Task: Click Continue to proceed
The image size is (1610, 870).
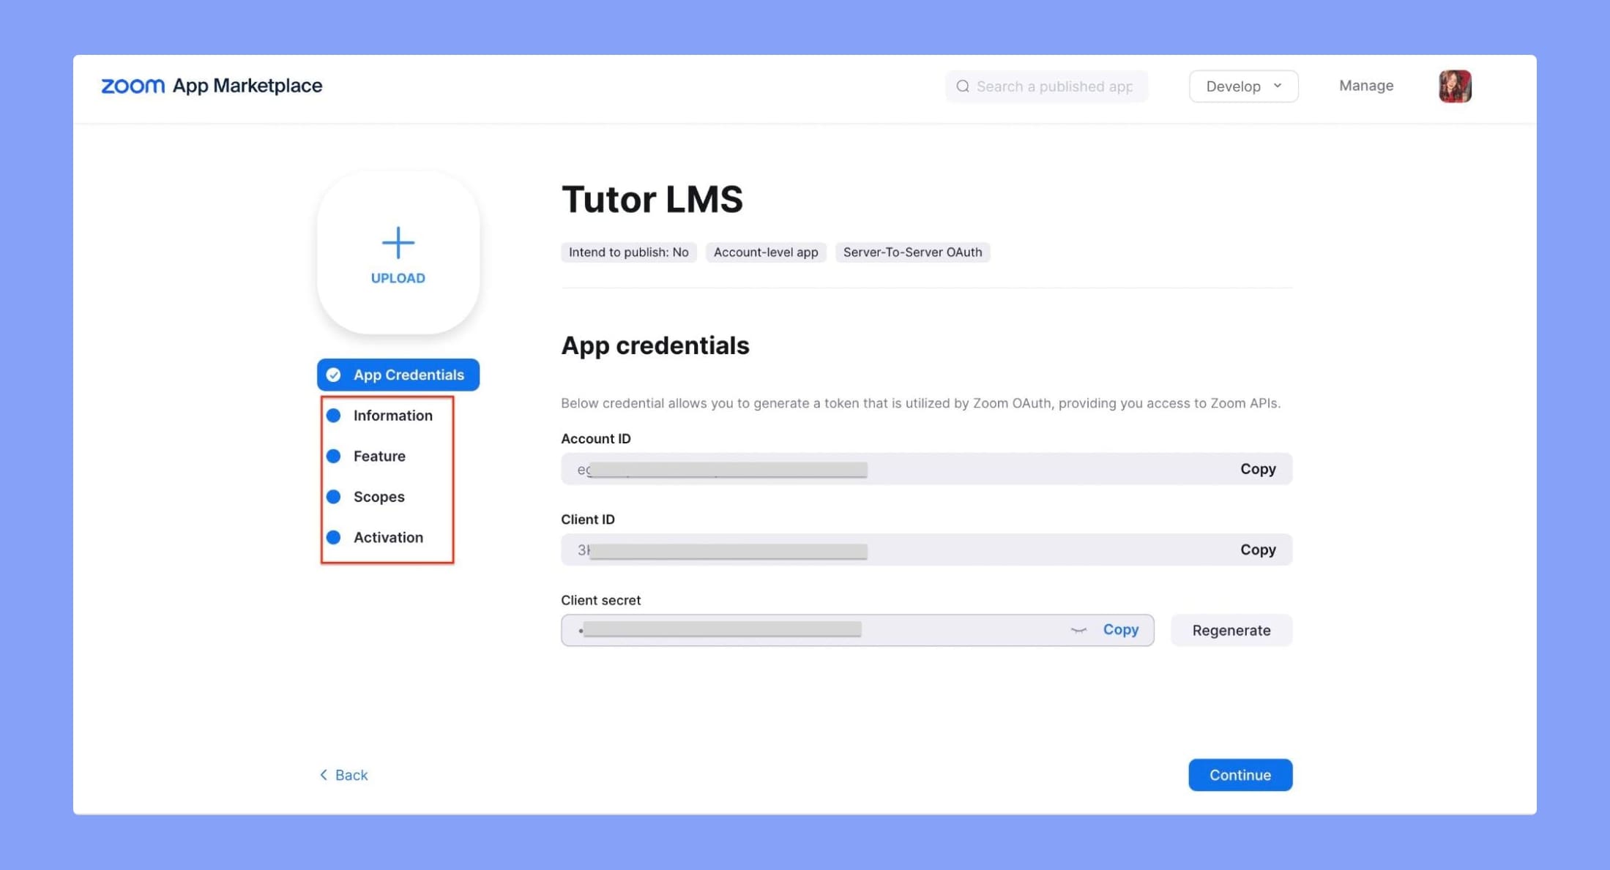Action: click(1240, 773)
